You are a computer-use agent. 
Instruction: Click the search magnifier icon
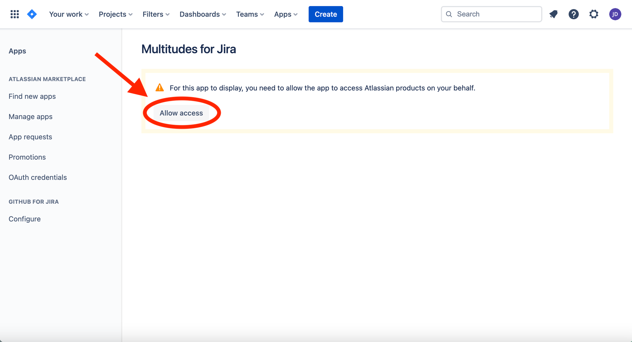(449, 14)
